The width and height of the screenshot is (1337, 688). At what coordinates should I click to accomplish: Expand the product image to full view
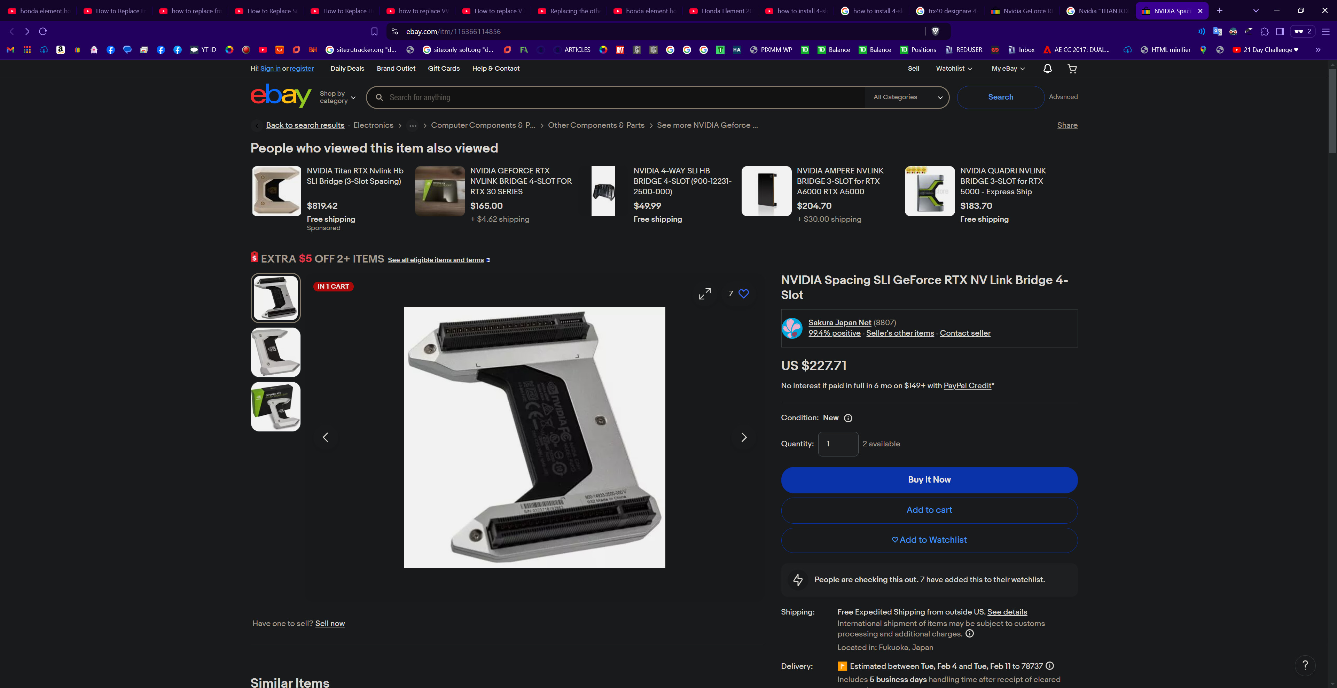pos(705,294)
